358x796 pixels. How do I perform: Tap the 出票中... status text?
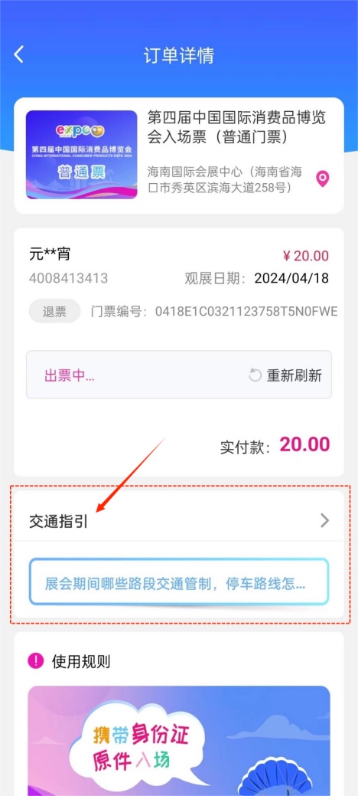pos(70,376)
